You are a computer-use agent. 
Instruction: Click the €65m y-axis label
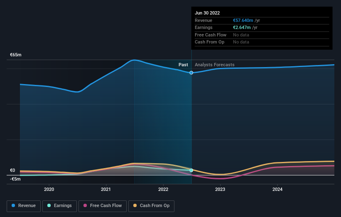(16, 55)
